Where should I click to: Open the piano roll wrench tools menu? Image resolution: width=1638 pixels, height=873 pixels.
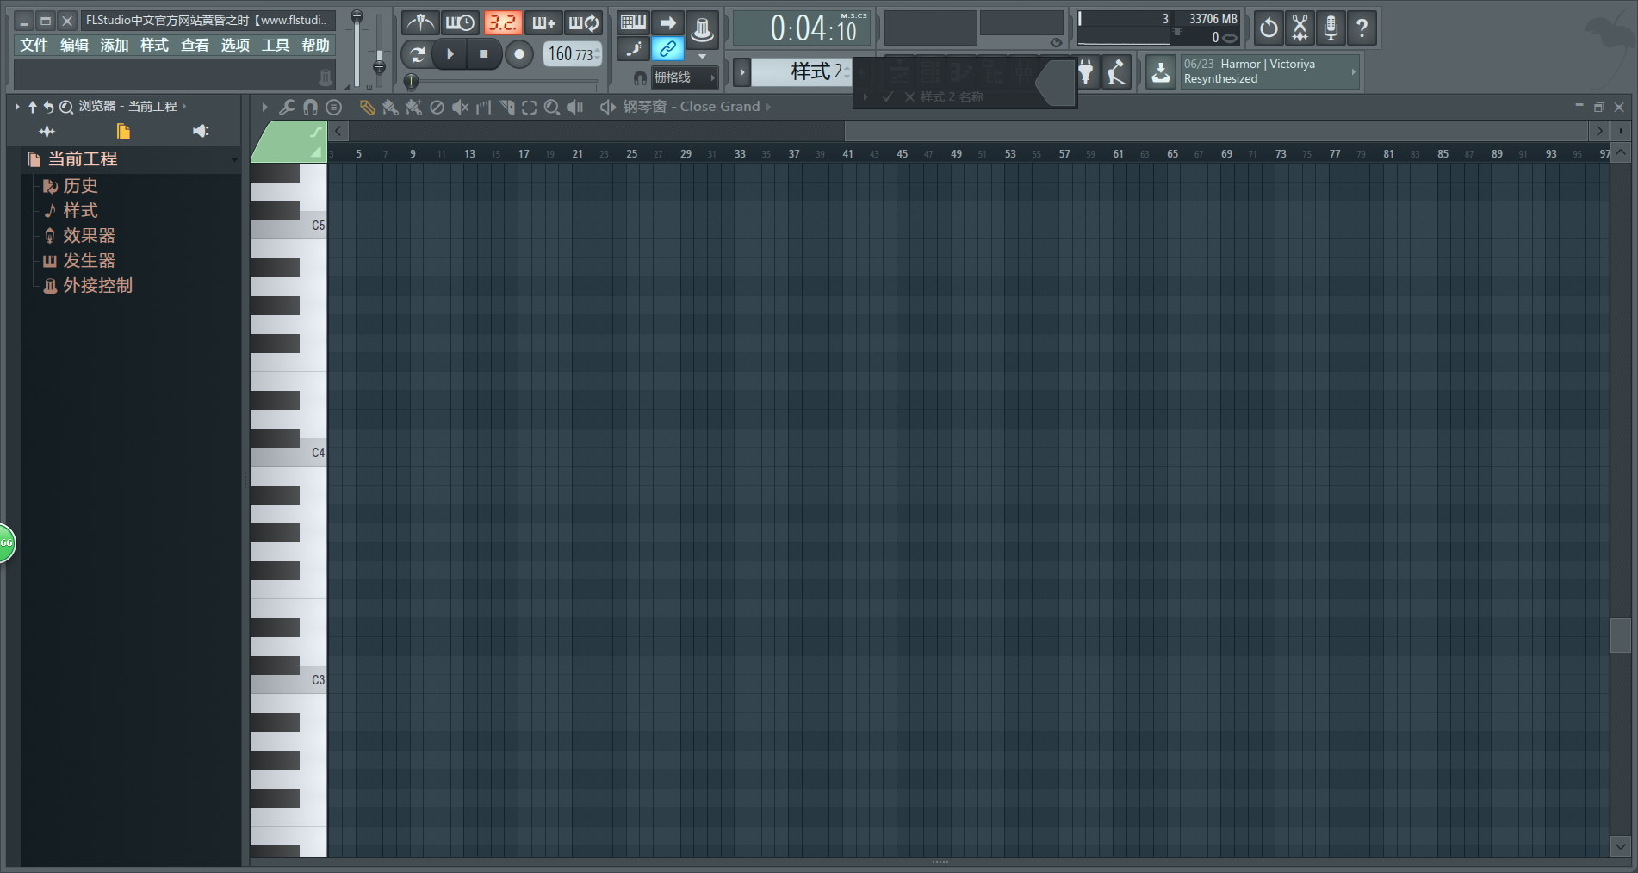pyautogui.click(x=288, y=107)
